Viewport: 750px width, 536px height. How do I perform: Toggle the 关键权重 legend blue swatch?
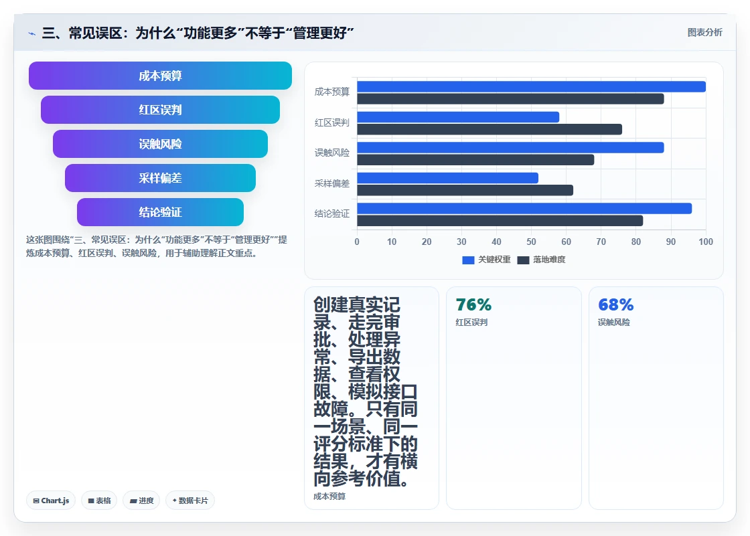coord(468,260)
